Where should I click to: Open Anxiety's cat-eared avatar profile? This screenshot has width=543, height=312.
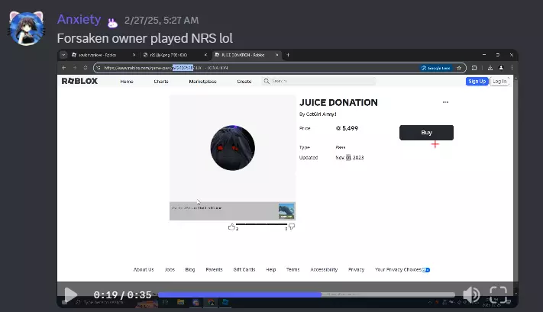(27, 28)
